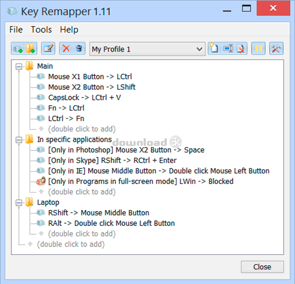
Task: Open the My Profile 1 dropdown
Action: [147, 49]
